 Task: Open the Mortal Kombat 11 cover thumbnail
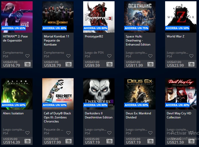[x=58, y=17]
